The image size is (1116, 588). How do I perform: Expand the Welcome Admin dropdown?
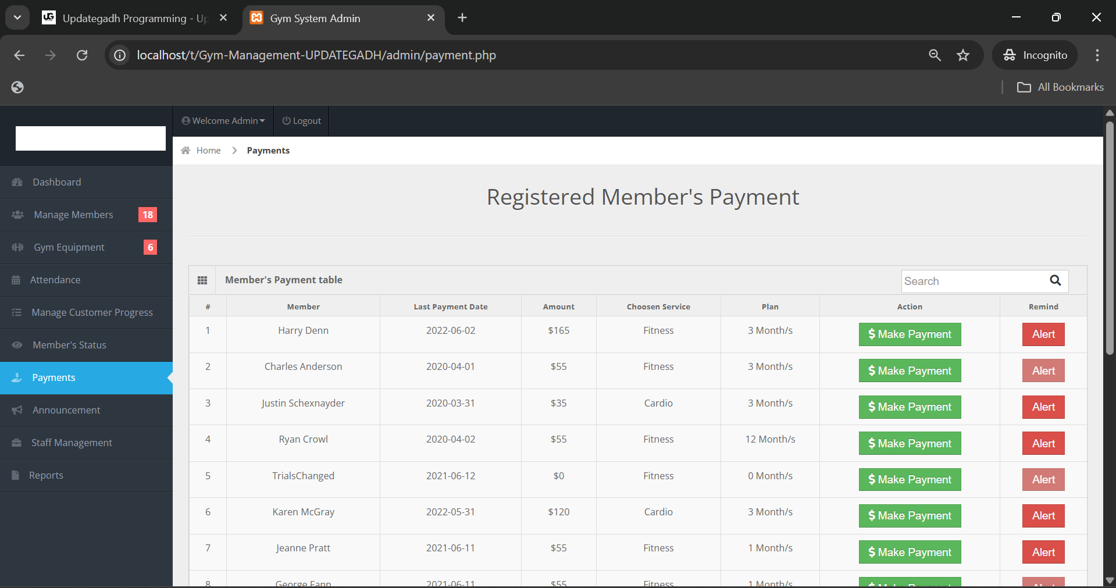pyautogui.click(x=223, y=121)
